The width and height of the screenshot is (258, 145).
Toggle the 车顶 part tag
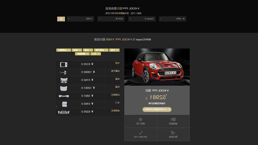click(x=114, y=50)
